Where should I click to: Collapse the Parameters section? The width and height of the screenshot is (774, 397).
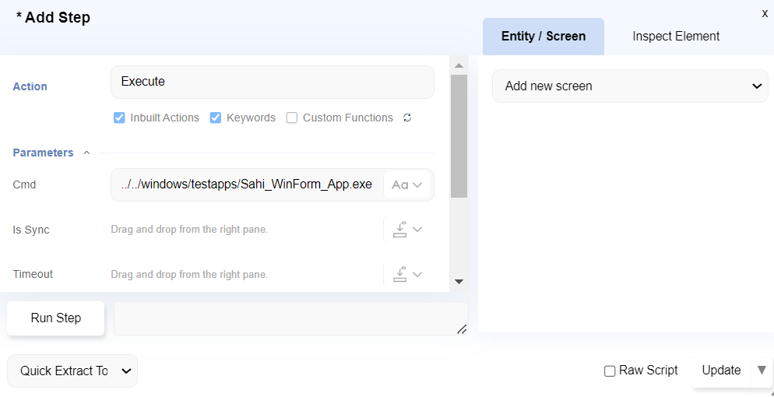coord(86,153)
